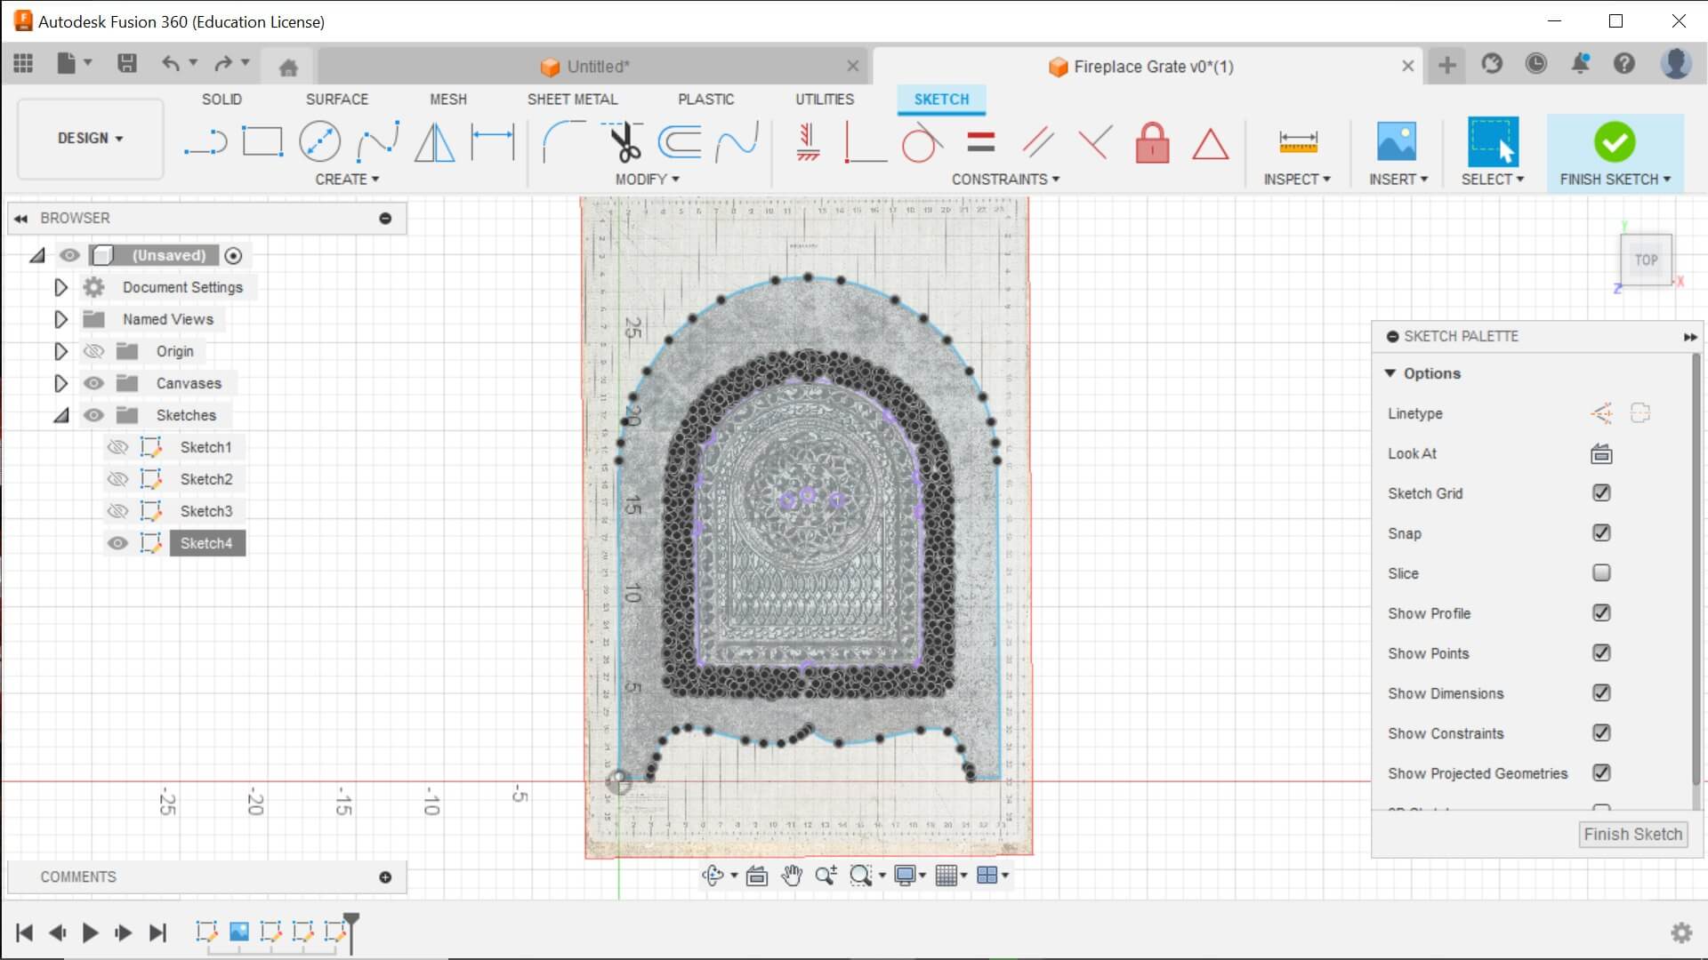Show Sketch2 using its eye icon
This screenshot has height=960, width=1708.
click(x=117, y=479)
